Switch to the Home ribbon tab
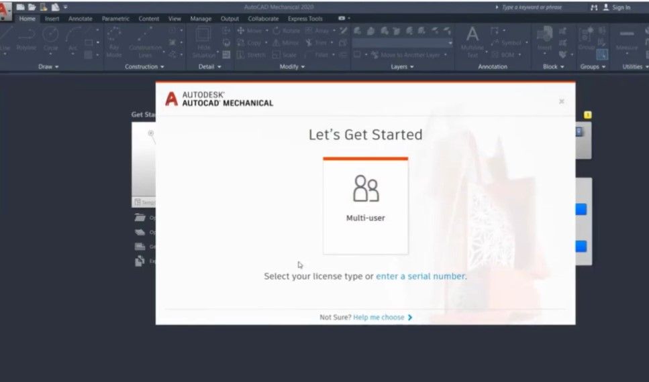The width and height of the screenshot is (649, 382). click(28, 19)
